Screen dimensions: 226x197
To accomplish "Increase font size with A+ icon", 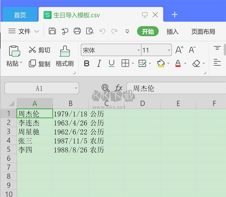I will (179, 50).
